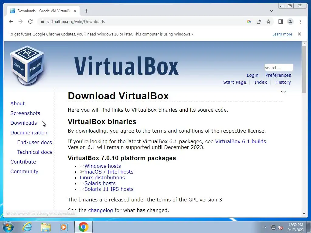Click the Google icon in the address bar

(x=249, y=22)
